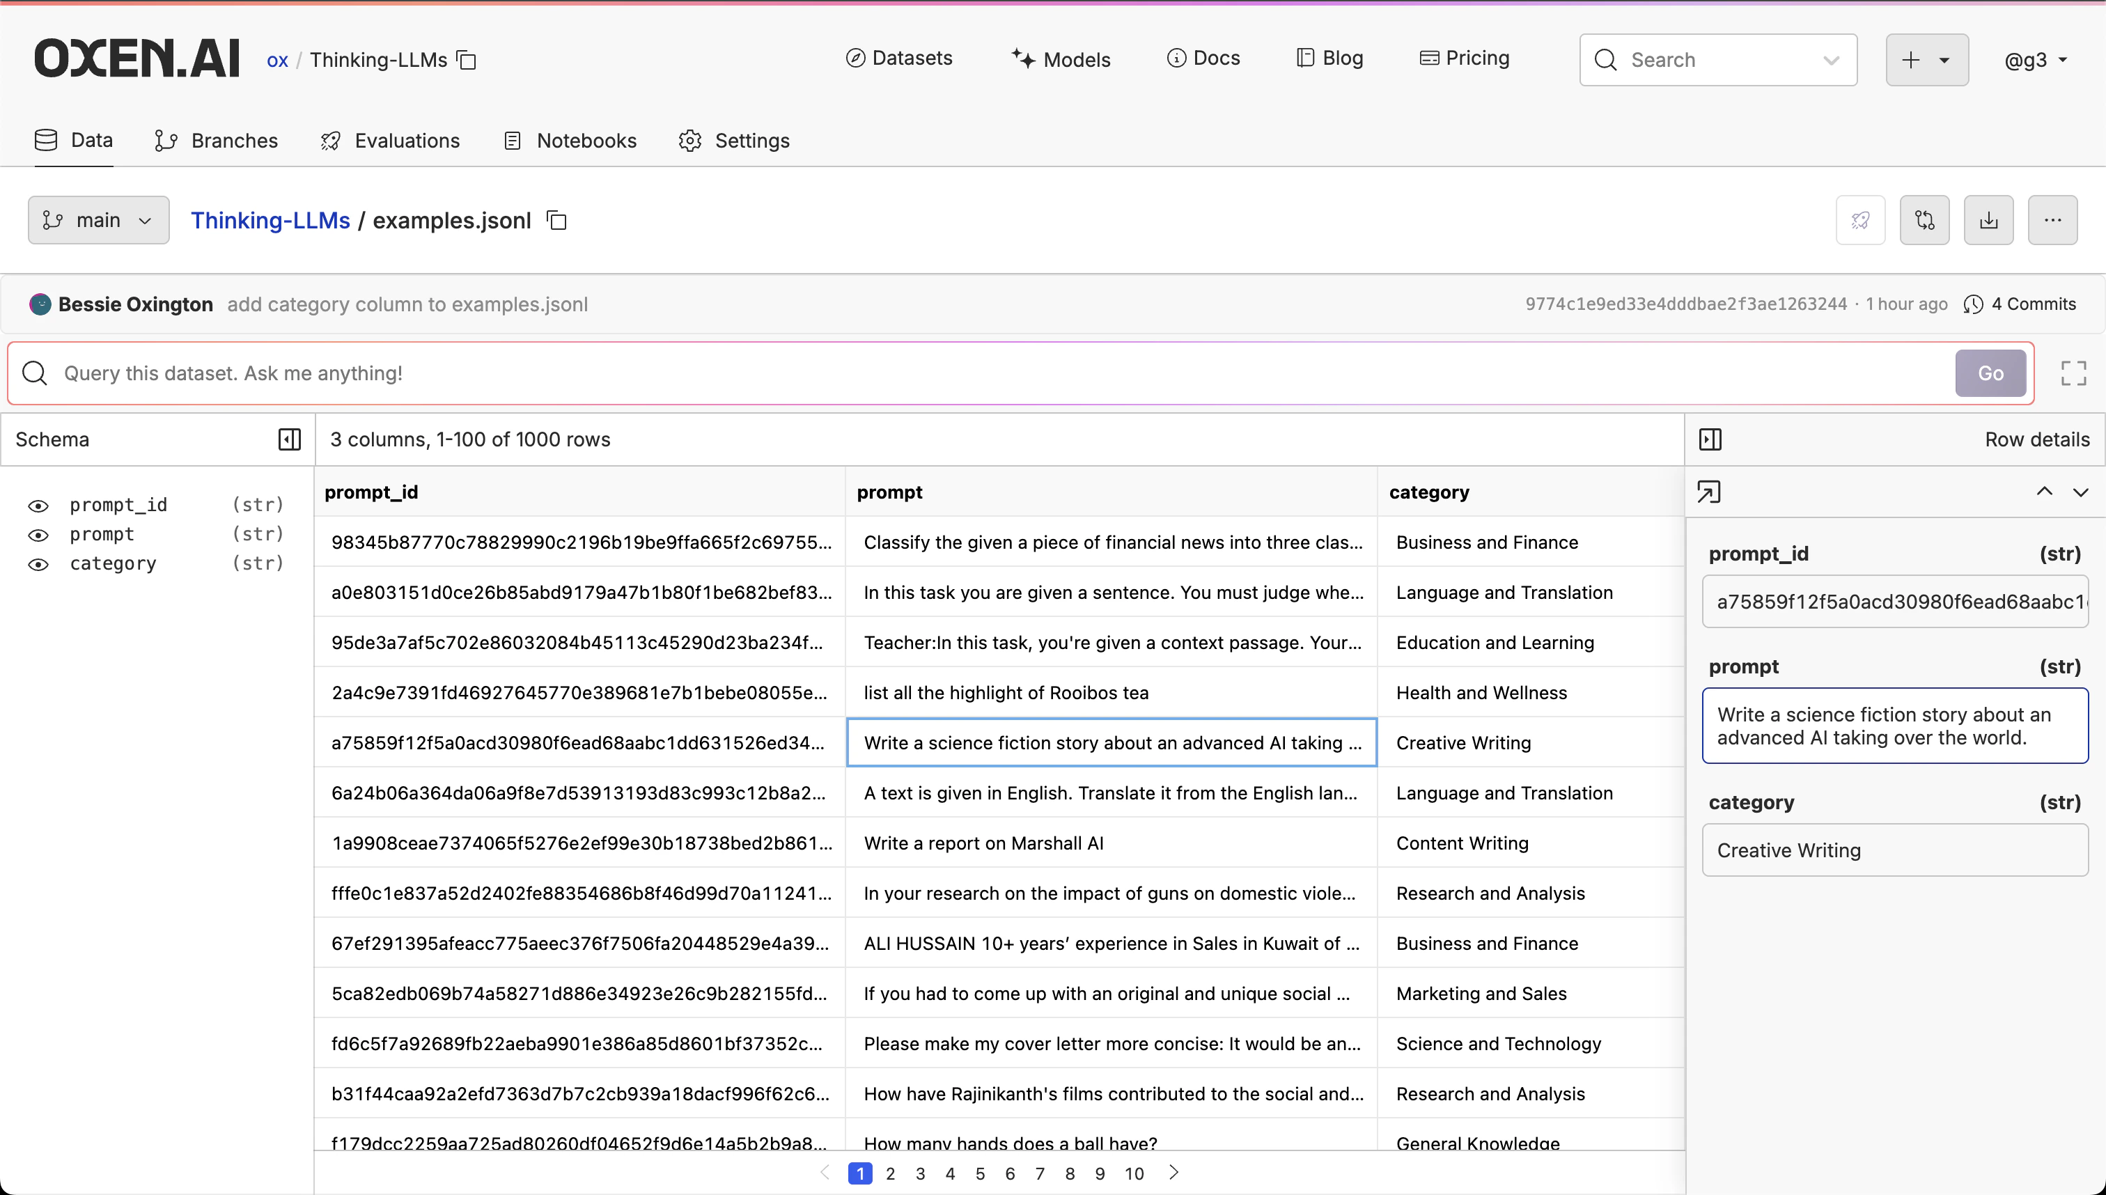This screenshot has height=1195, width=2106.
Task: Switch to the Branches tab
Action: pos(217,141)
